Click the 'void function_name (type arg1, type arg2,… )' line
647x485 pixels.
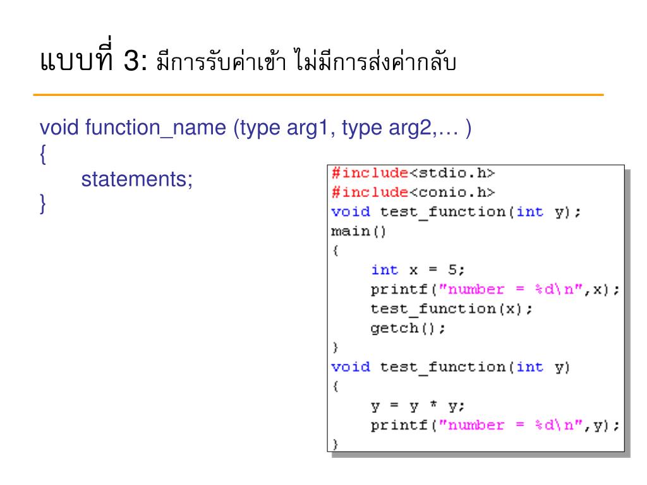(255, 128)
